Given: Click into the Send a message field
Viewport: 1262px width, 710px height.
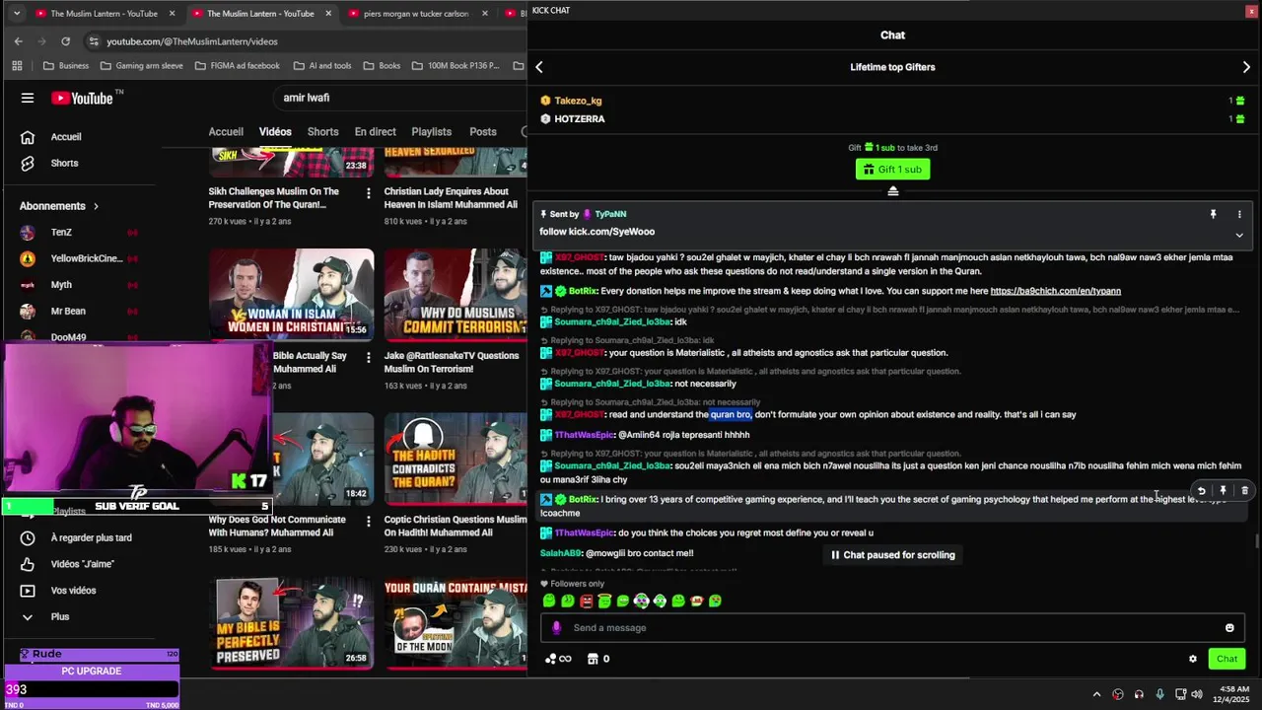Looking at the screenshot, I should [892, 628].
